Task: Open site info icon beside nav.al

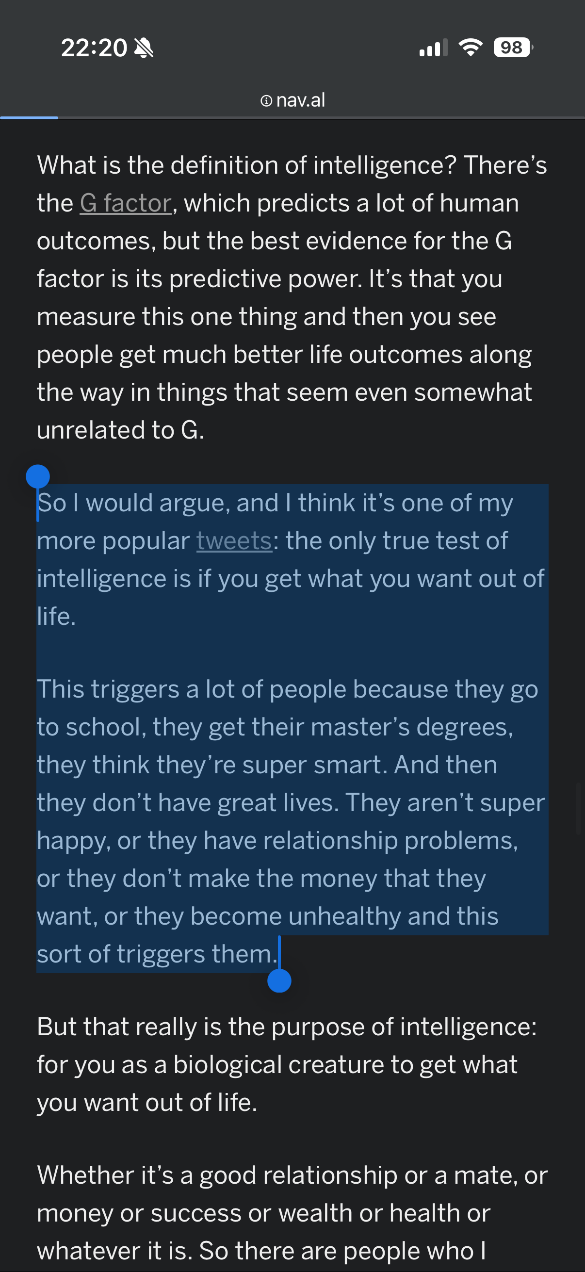Action: [x=266, y=101]
